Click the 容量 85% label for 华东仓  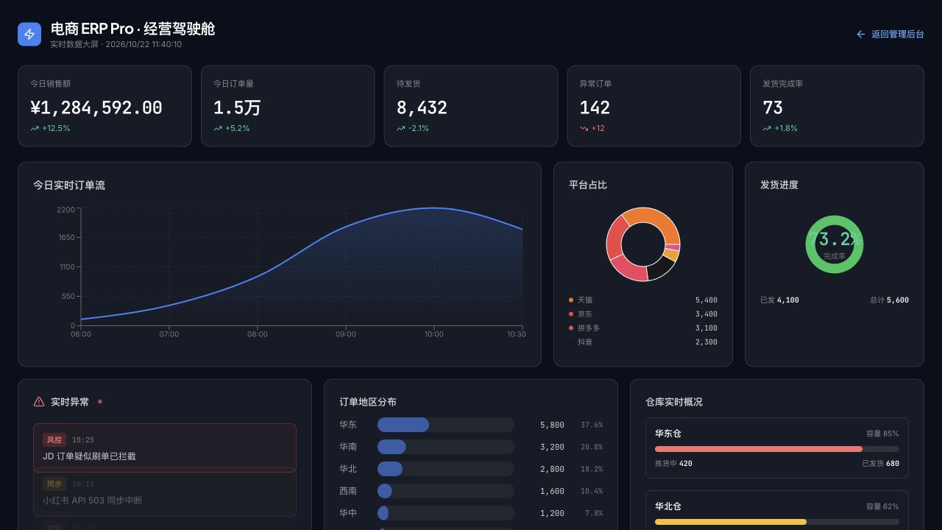click(x=882, y=434)
